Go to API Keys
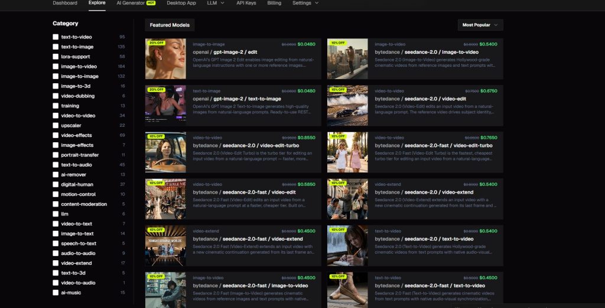This screenshot has height=308, width=605. (x=246, y=3)
